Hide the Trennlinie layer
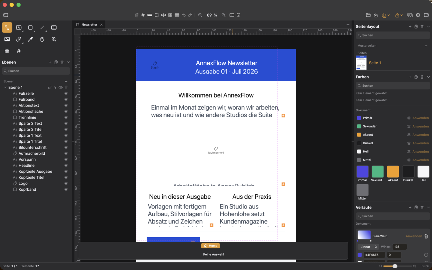Viewport: 432px width, 270px height. [66, 118]
